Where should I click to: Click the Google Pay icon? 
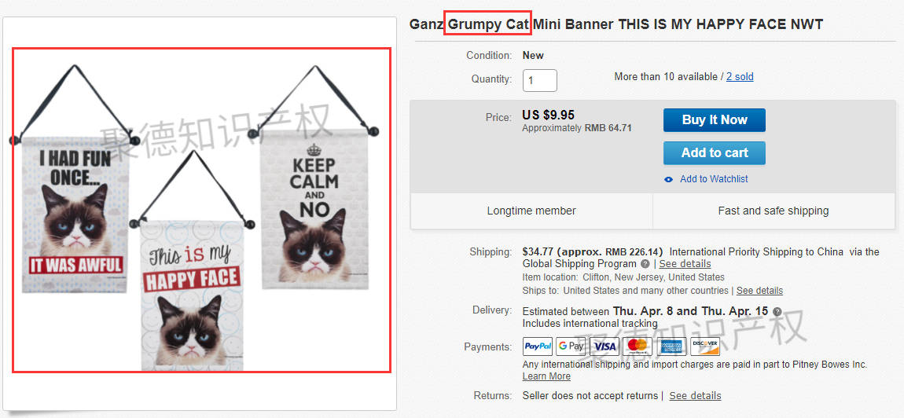[571, 346]
